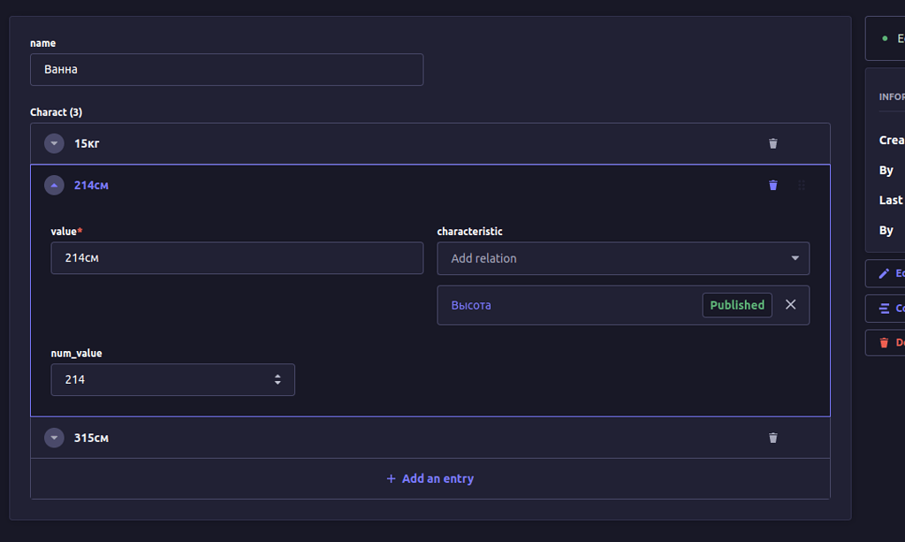Expand the 315см entry
The height and width of the screenshot is (542, 905).
pos(54,437)
